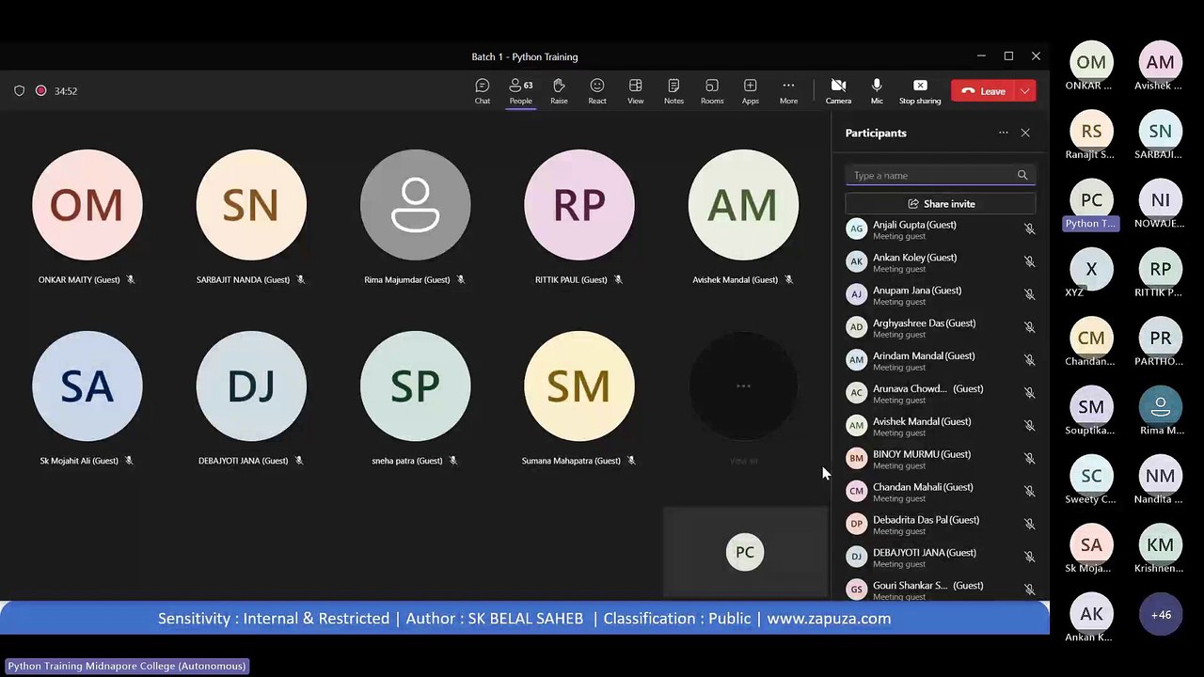Viewport: 1204px width, 677px height.
Task: Toggle the Mic mute
Action: click(x=877, y=90)
